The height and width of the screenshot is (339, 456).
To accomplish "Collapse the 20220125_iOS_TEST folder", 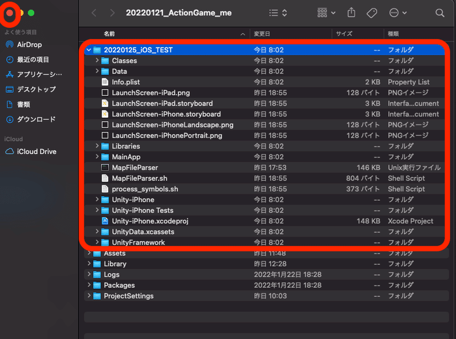I will click(89, 50).
